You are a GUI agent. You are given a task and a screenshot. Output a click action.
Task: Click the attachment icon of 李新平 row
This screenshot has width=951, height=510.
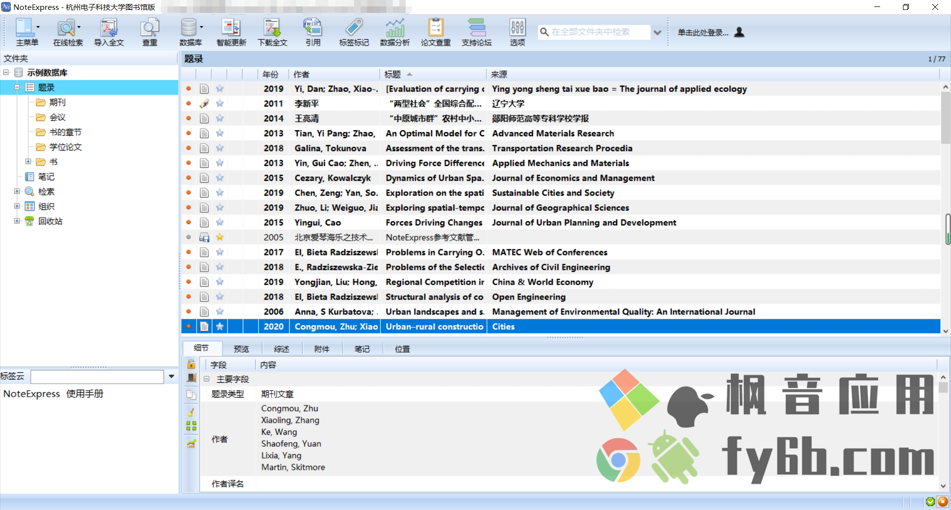pyautogui.click(x=204, y=103)
